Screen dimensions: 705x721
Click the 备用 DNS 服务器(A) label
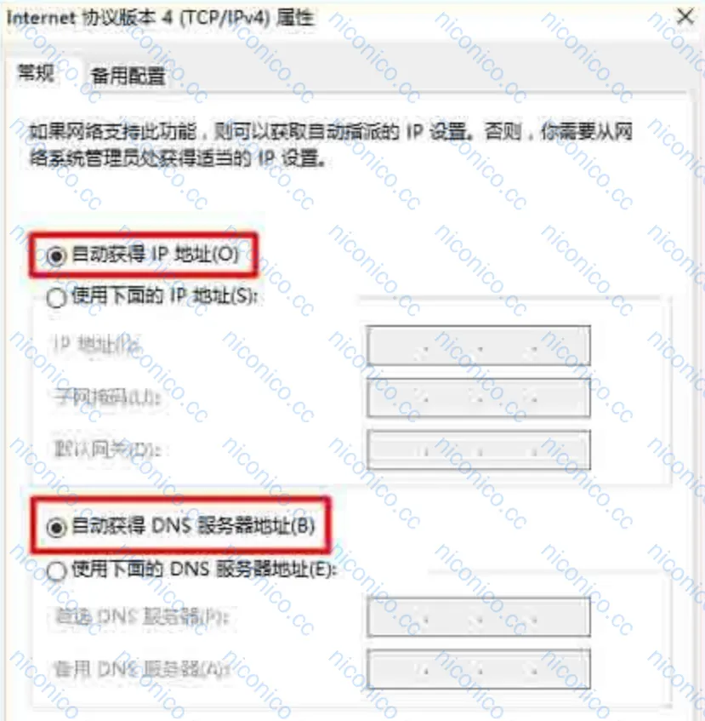click(x=141, y=668)
